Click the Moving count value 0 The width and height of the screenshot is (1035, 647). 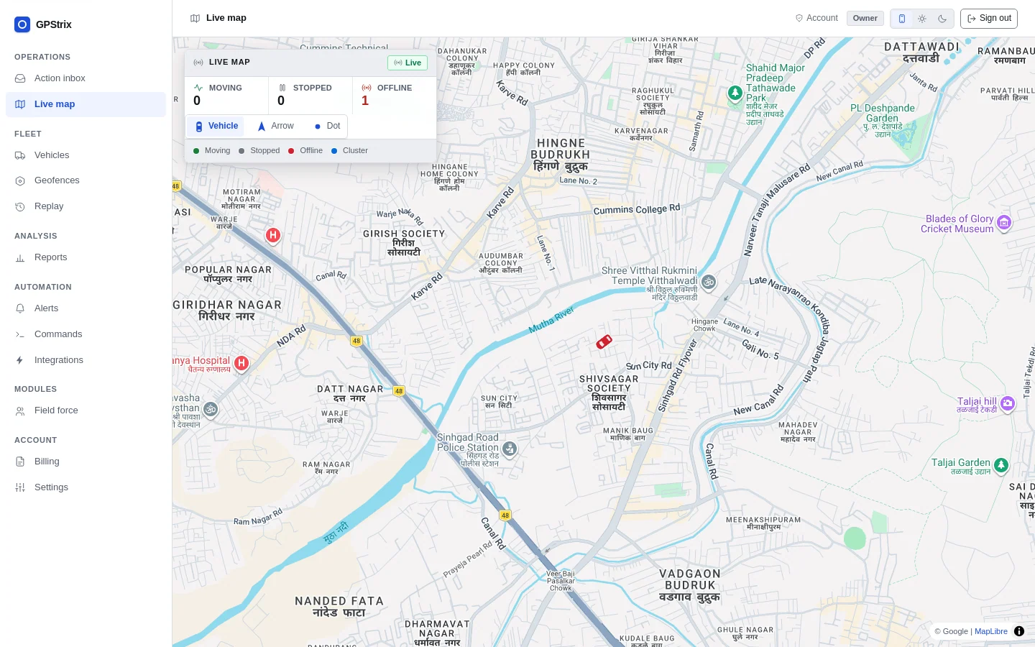click(197, 101)
